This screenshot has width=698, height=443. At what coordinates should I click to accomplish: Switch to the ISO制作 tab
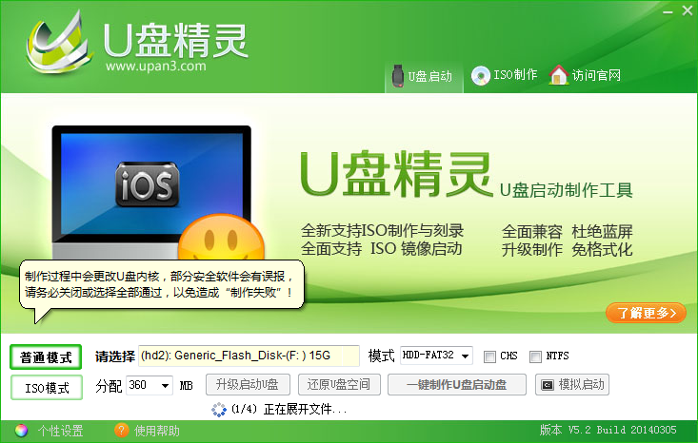click(x=505, y=75)
